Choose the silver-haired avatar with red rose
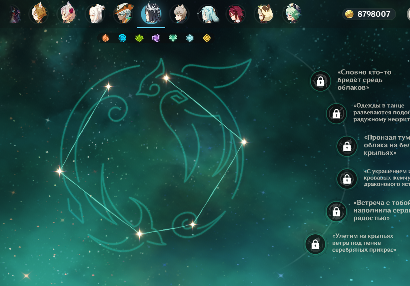Image resolution: width=410 pixels, height=286 pixels. click(67, 13)
